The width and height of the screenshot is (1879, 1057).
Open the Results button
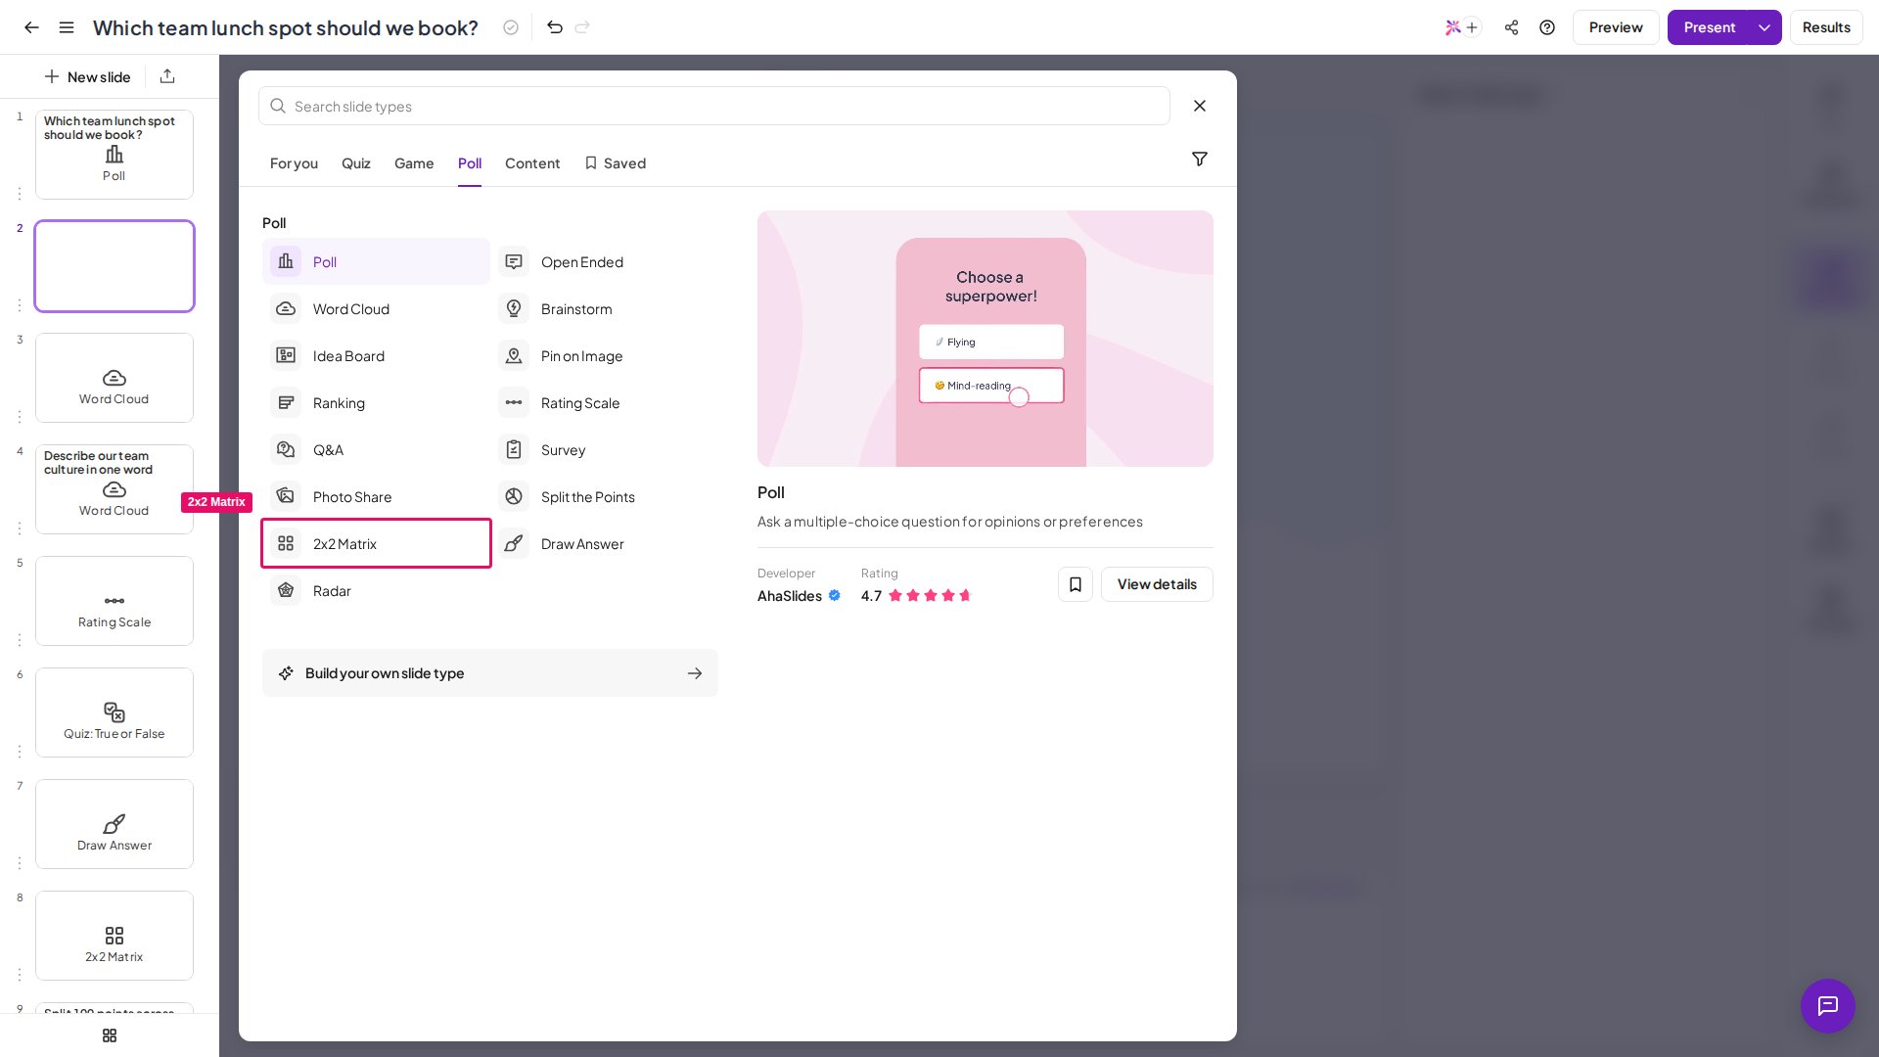click(x=1826, y=27)
